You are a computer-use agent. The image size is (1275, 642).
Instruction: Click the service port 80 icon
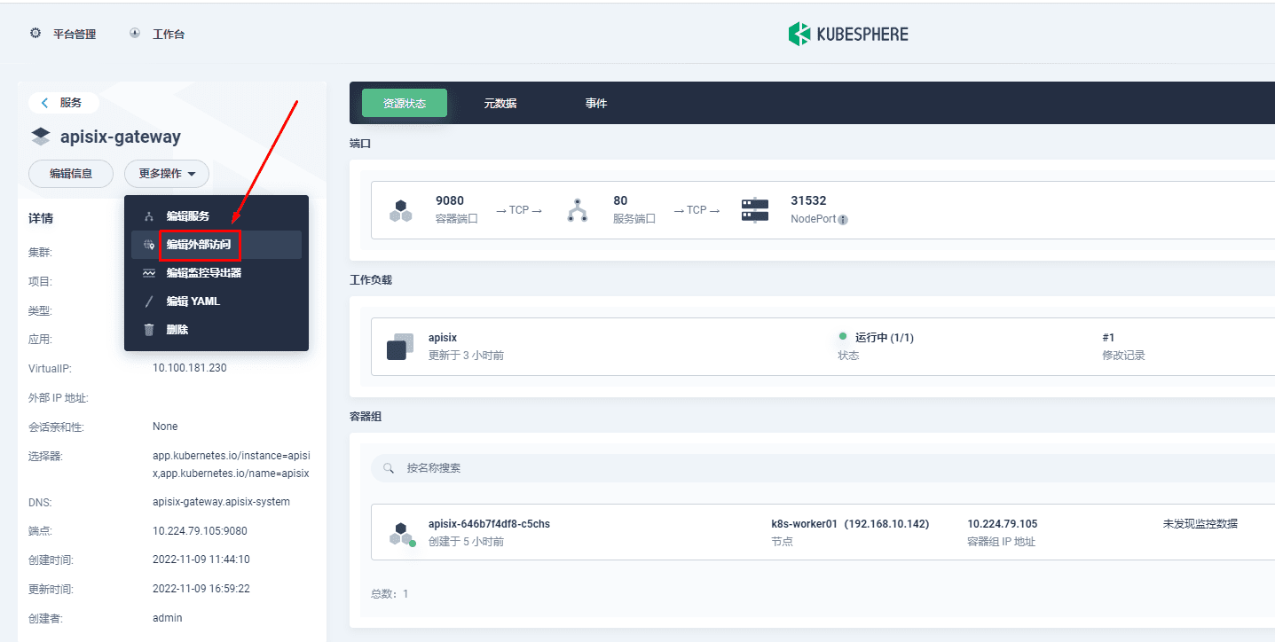(578, 210)
